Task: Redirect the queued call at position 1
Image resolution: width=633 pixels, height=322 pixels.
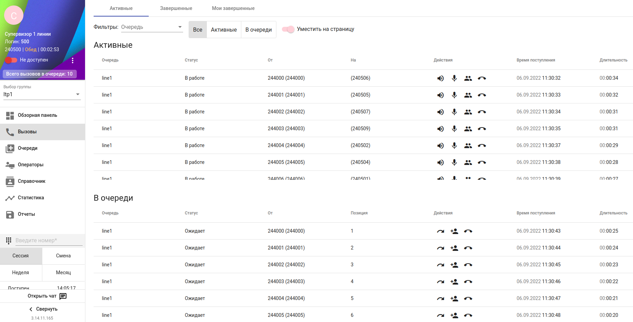Action: click(x=440, y=231)
